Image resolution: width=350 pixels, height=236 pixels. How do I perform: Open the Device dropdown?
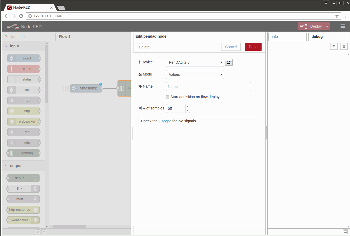pyautogui.click(x=195, y=62)
